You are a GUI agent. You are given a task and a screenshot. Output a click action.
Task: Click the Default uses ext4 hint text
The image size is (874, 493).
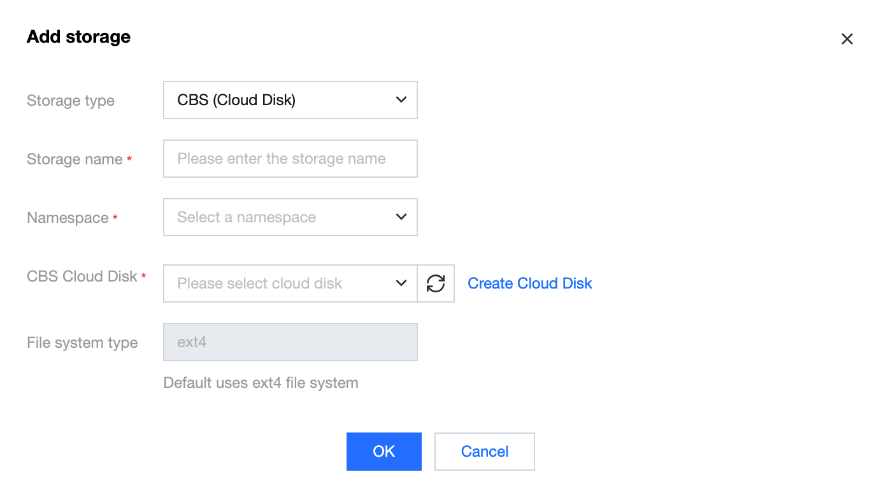261,383
